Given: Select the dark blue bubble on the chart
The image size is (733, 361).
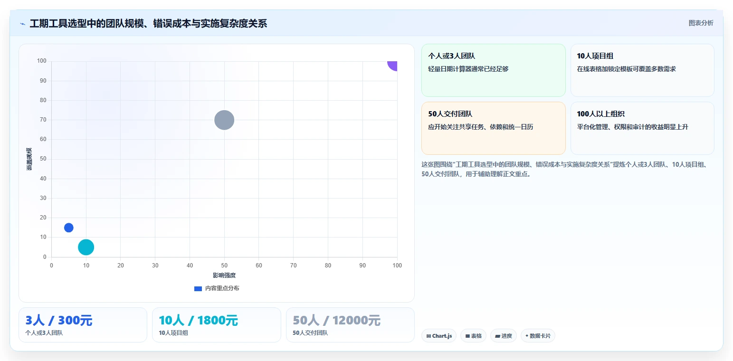Looking at the screenshot, I should [69, 228].
